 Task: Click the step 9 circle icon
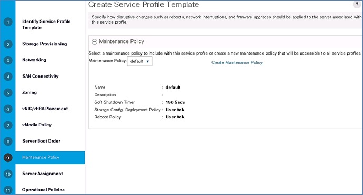point(8,158)
